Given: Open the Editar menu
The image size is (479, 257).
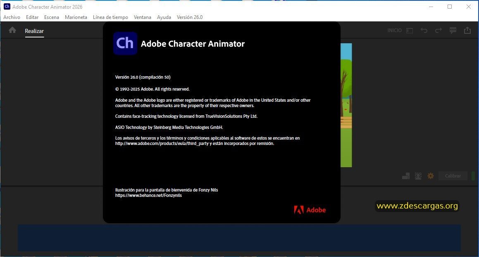Looking at the screenshot, I should click(32, 17).
